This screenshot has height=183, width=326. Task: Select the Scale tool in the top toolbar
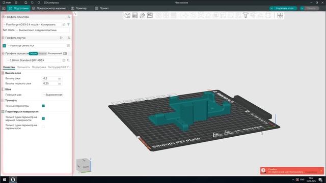pos(201,15)
